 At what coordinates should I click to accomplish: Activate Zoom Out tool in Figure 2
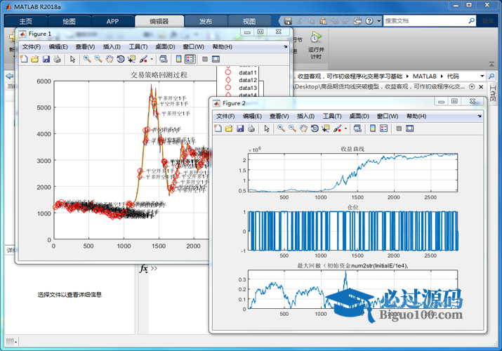292,128
